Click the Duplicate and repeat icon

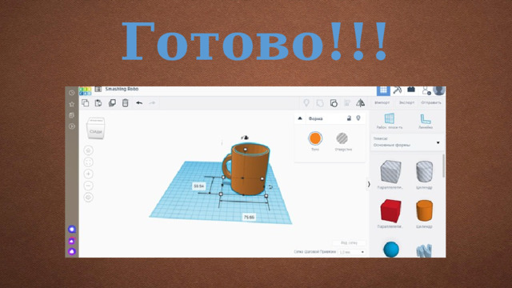tap(112, 103)
